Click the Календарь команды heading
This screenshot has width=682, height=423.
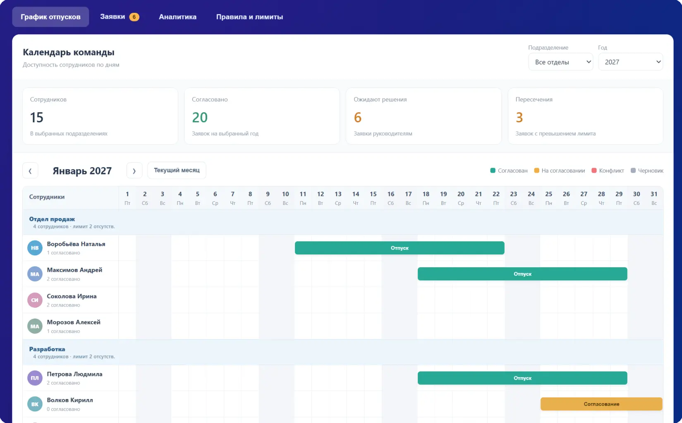69,52
